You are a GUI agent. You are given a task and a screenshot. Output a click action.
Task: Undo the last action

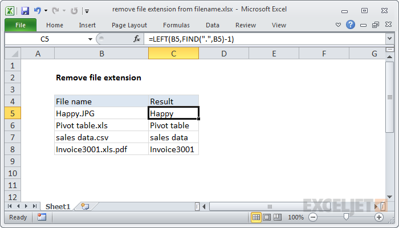coord(38,11)
